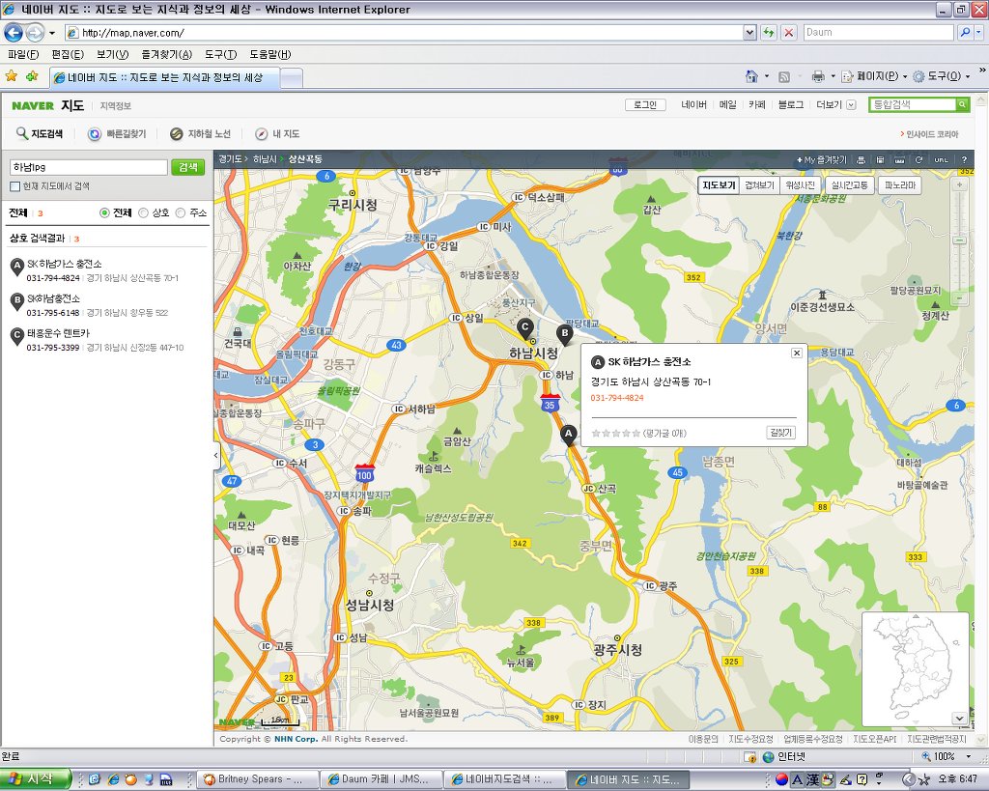989x791 pixels.
Task: Click the URL copy icon on the map toolbar
Action: coord(941,160)
